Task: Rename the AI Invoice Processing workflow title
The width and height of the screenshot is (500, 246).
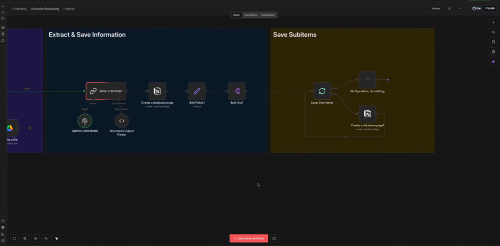Action: pos(45,9)
